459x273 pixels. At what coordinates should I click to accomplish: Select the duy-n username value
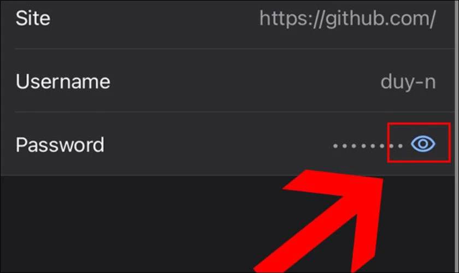pos(408,82)
